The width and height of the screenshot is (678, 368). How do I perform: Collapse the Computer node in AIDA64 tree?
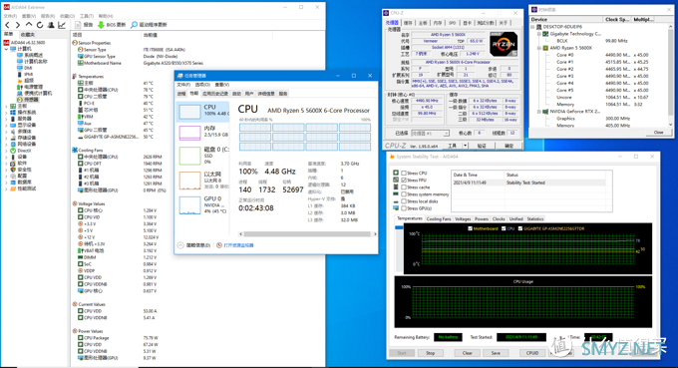pyautogui.click(x=6, y=49)
